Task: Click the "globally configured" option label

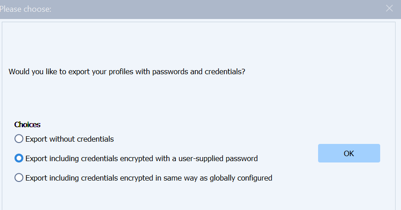Action: click(149, 178)
